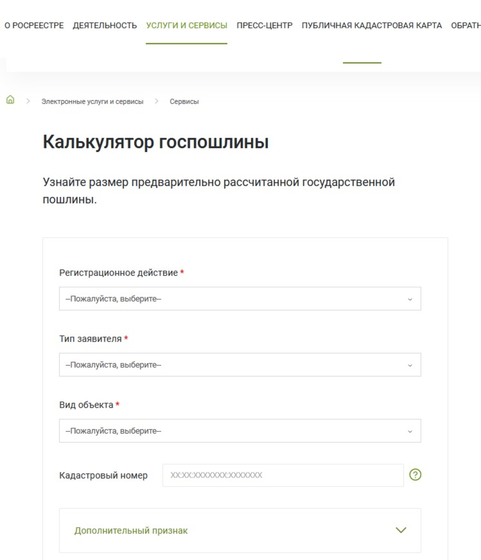Open the Тип заявителя selection list
Viewport: 481px width, 560px height.
point(240,365)
